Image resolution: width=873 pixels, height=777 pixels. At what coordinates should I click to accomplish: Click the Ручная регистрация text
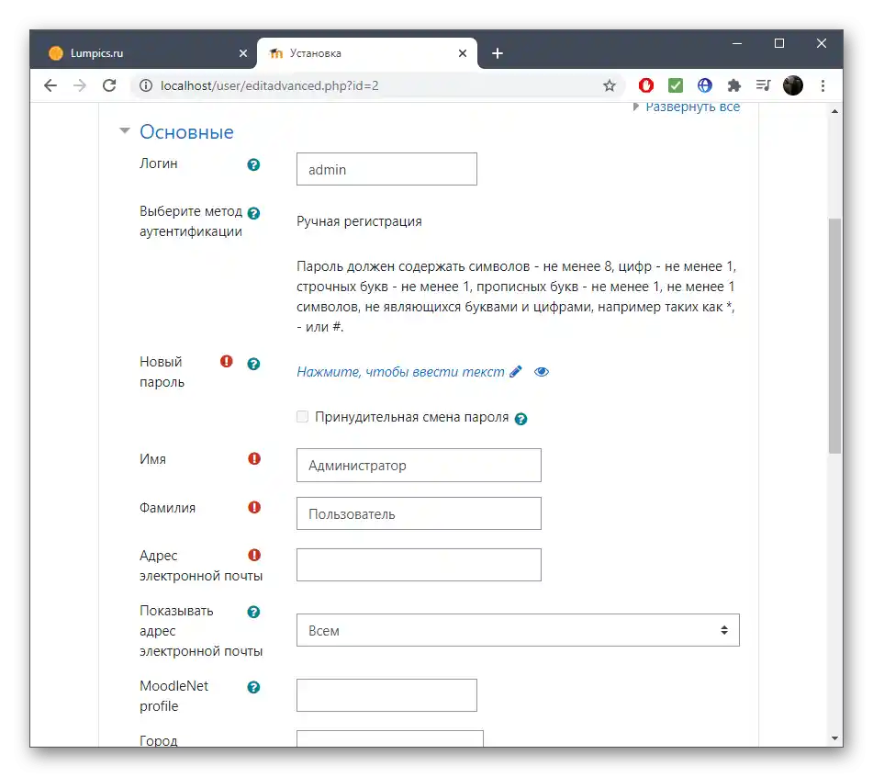[359, 221]
